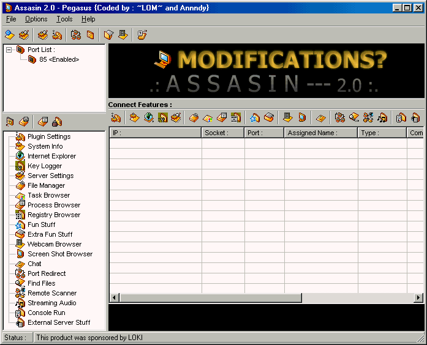Click the horizontal scrollbar left arrow

114,298
